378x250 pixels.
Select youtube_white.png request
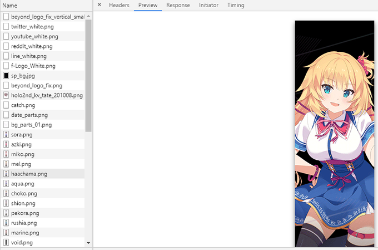[43, 37]
